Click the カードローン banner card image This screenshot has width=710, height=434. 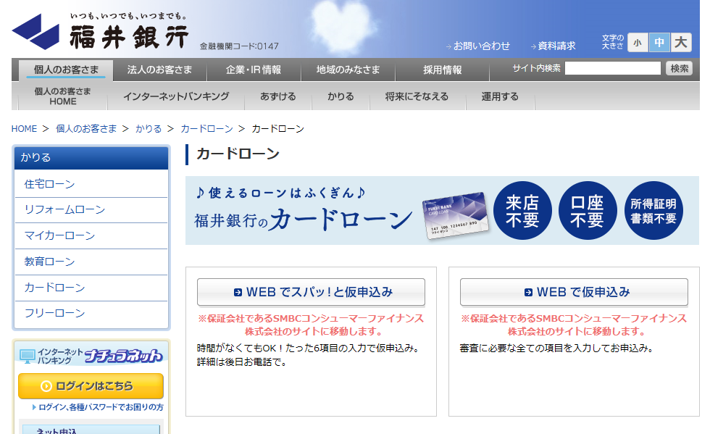click(456, 216)
